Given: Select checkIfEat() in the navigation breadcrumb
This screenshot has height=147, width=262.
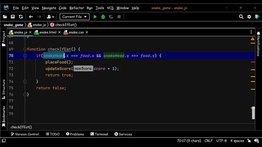Looking at the screenshot, I should (63, 25).
